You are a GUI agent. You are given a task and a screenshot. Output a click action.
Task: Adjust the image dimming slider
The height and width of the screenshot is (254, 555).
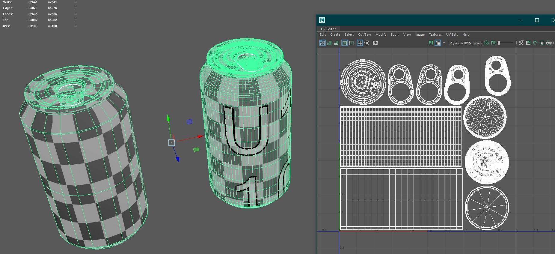click(x=506, y=43)
